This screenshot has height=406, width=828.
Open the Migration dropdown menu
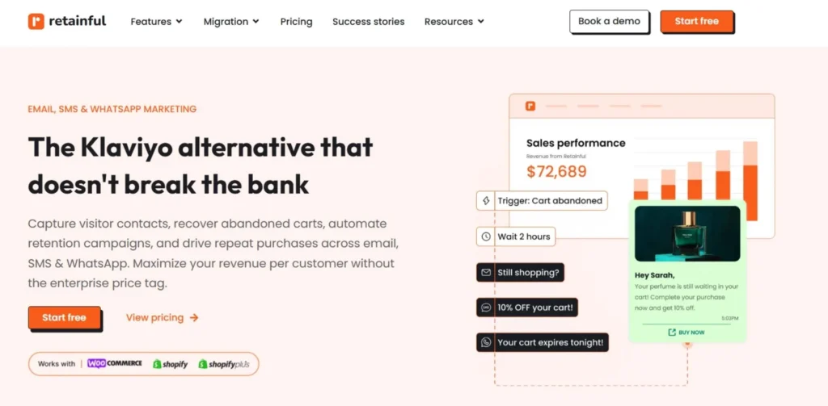[x=231, y=22]
